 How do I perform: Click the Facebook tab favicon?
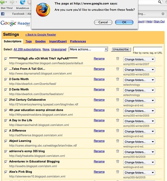pos(3,14)
